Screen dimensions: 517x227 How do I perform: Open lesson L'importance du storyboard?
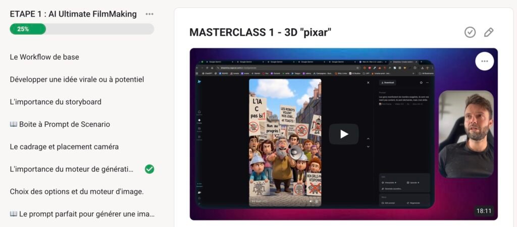(56, 102)
